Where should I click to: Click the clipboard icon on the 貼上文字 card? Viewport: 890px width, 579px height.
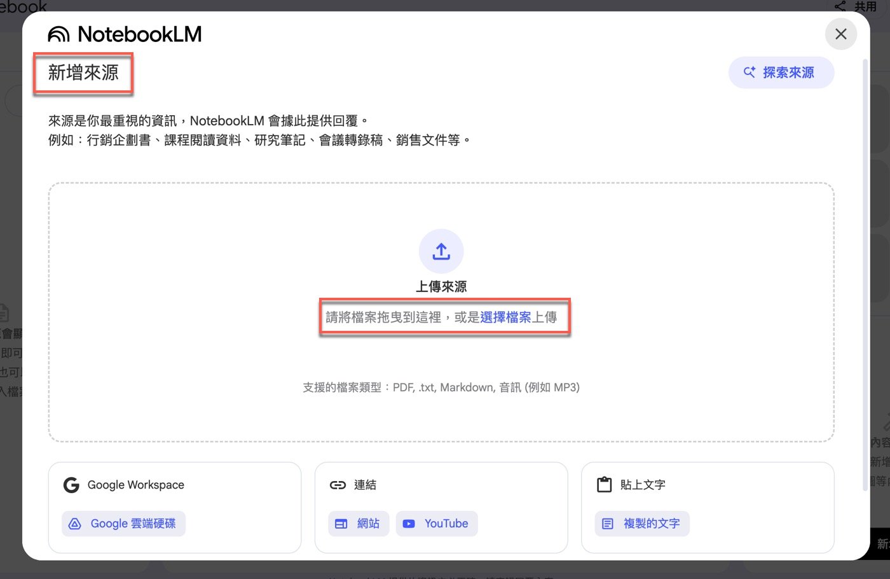pos(603,484)
